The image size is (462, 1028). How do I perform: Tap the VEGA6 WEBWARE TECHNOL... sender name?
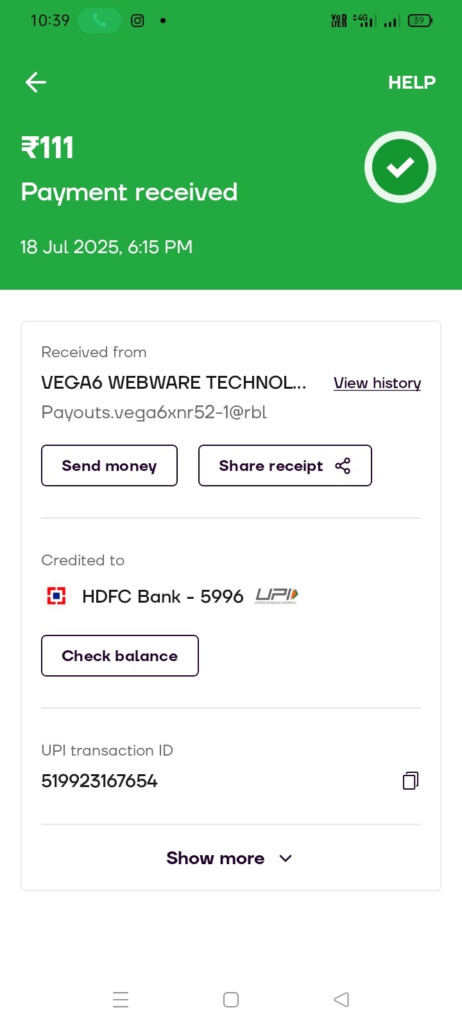pos(173,382)
